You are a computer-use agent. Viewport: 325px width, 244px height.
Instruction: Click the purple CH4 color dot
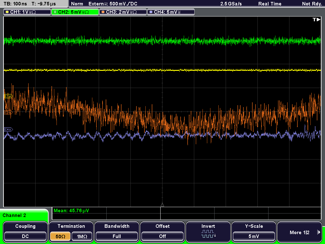point(151,12)
